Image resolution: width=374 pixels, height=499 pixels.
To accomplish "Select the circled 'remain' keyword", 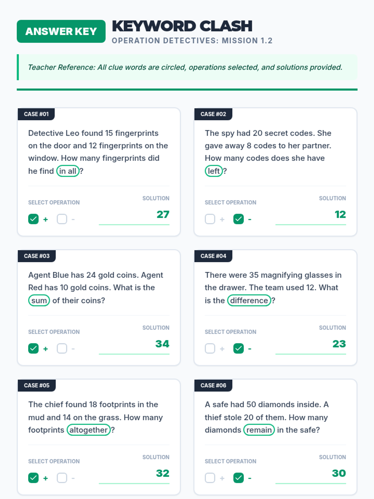I will point(259,430).
